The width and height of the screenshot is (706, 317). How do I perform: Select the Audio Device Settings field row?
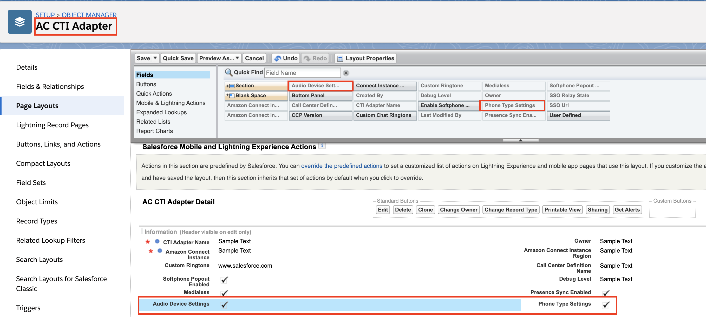[330, 305]
